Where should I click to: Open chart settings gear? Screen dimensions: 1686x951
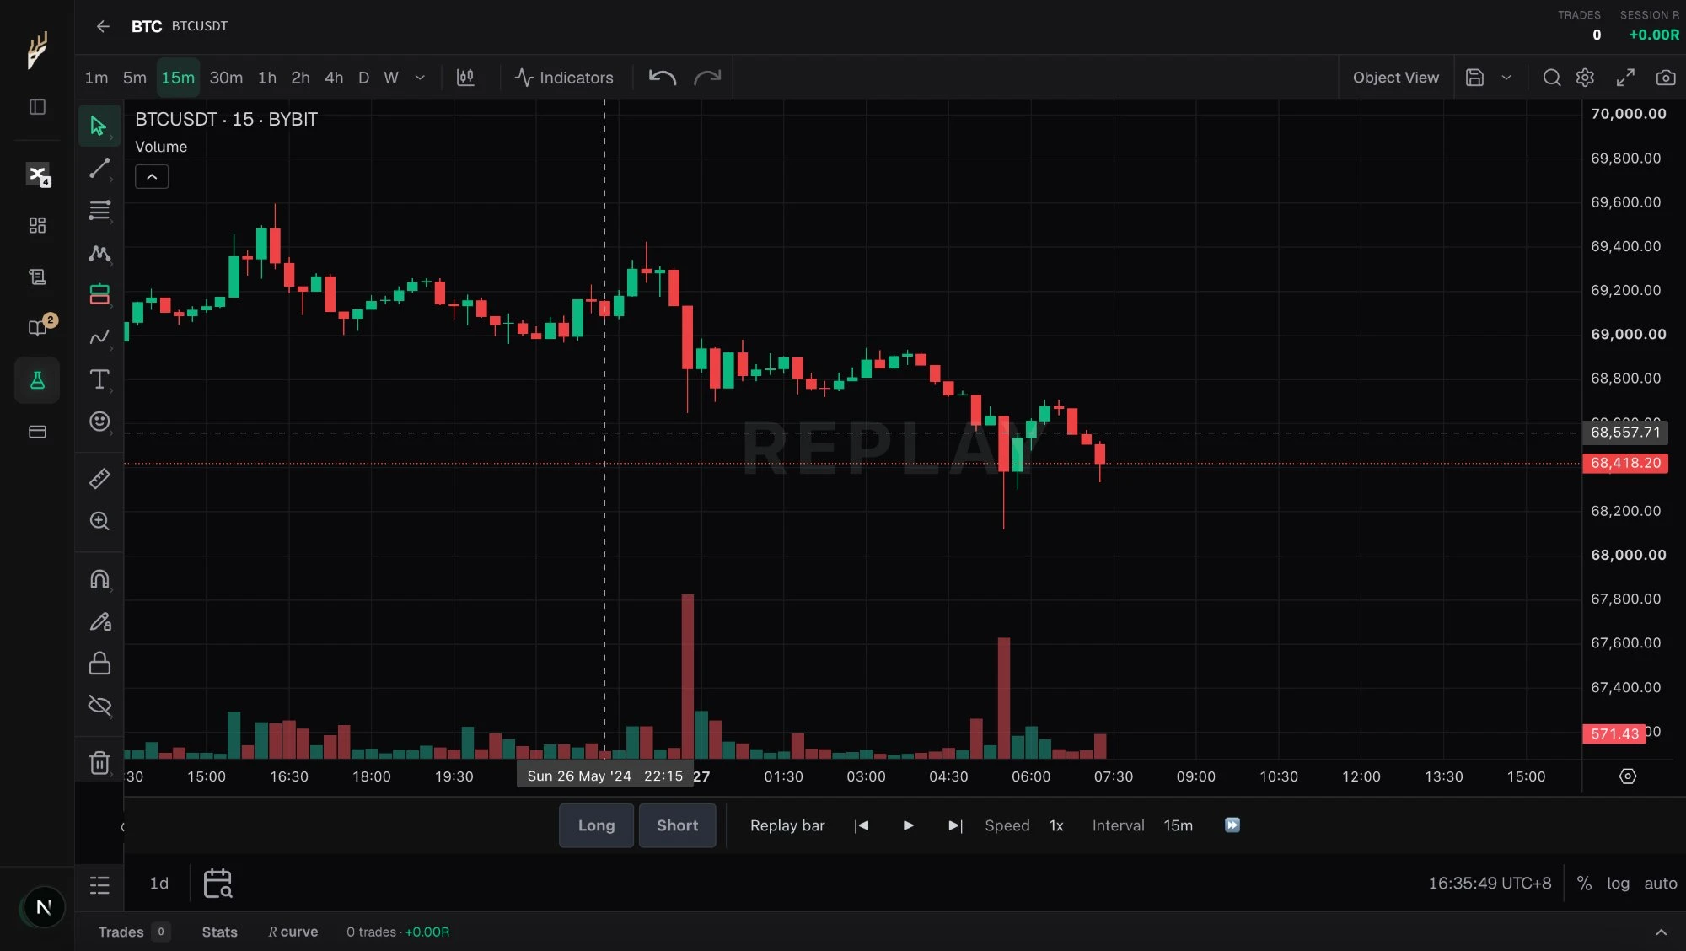point(1585,78)
